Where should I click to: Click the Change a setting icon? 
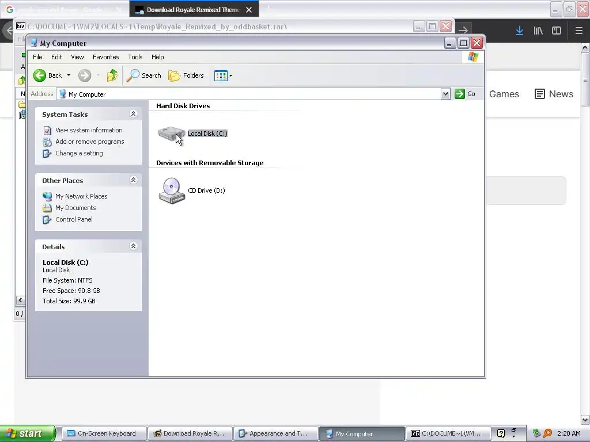[x=47, y=154]
